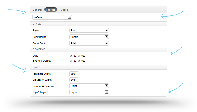Select the Profiles tab
Image resolution: width=197 pixels, height=112 pixels.
click(x=51, y=10)
